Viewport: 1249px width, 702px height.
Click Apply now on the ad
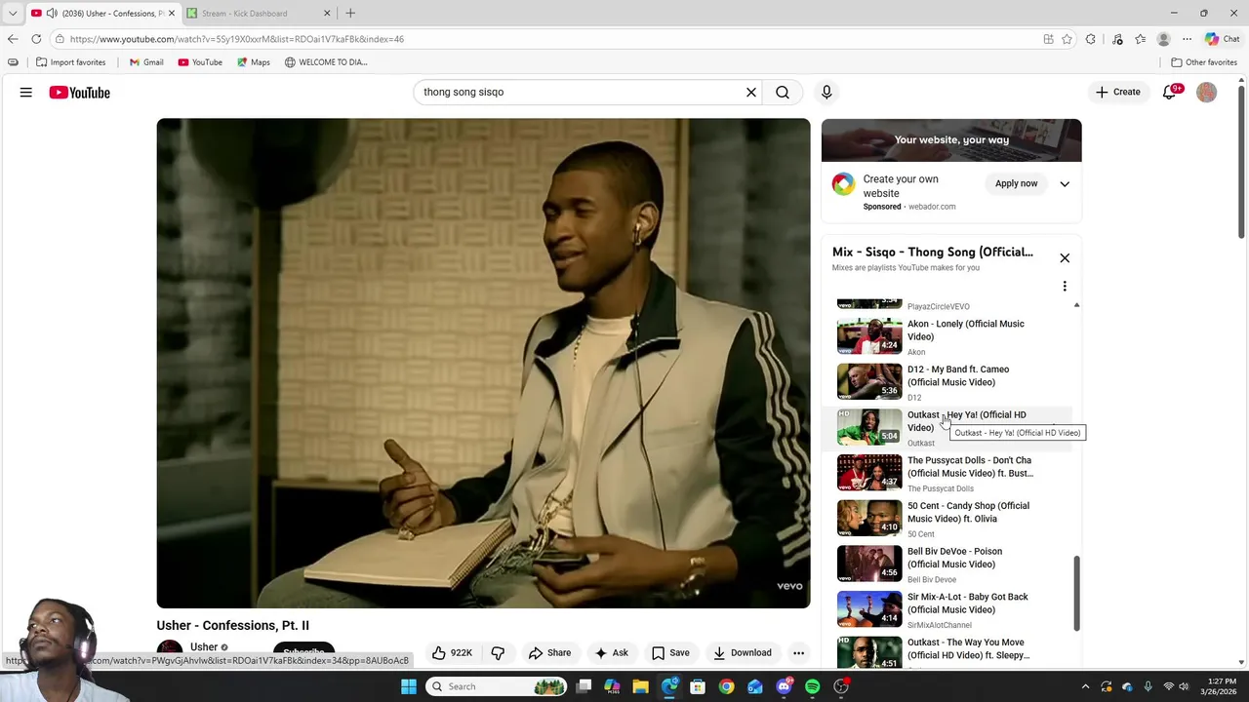coord(1016,184)
